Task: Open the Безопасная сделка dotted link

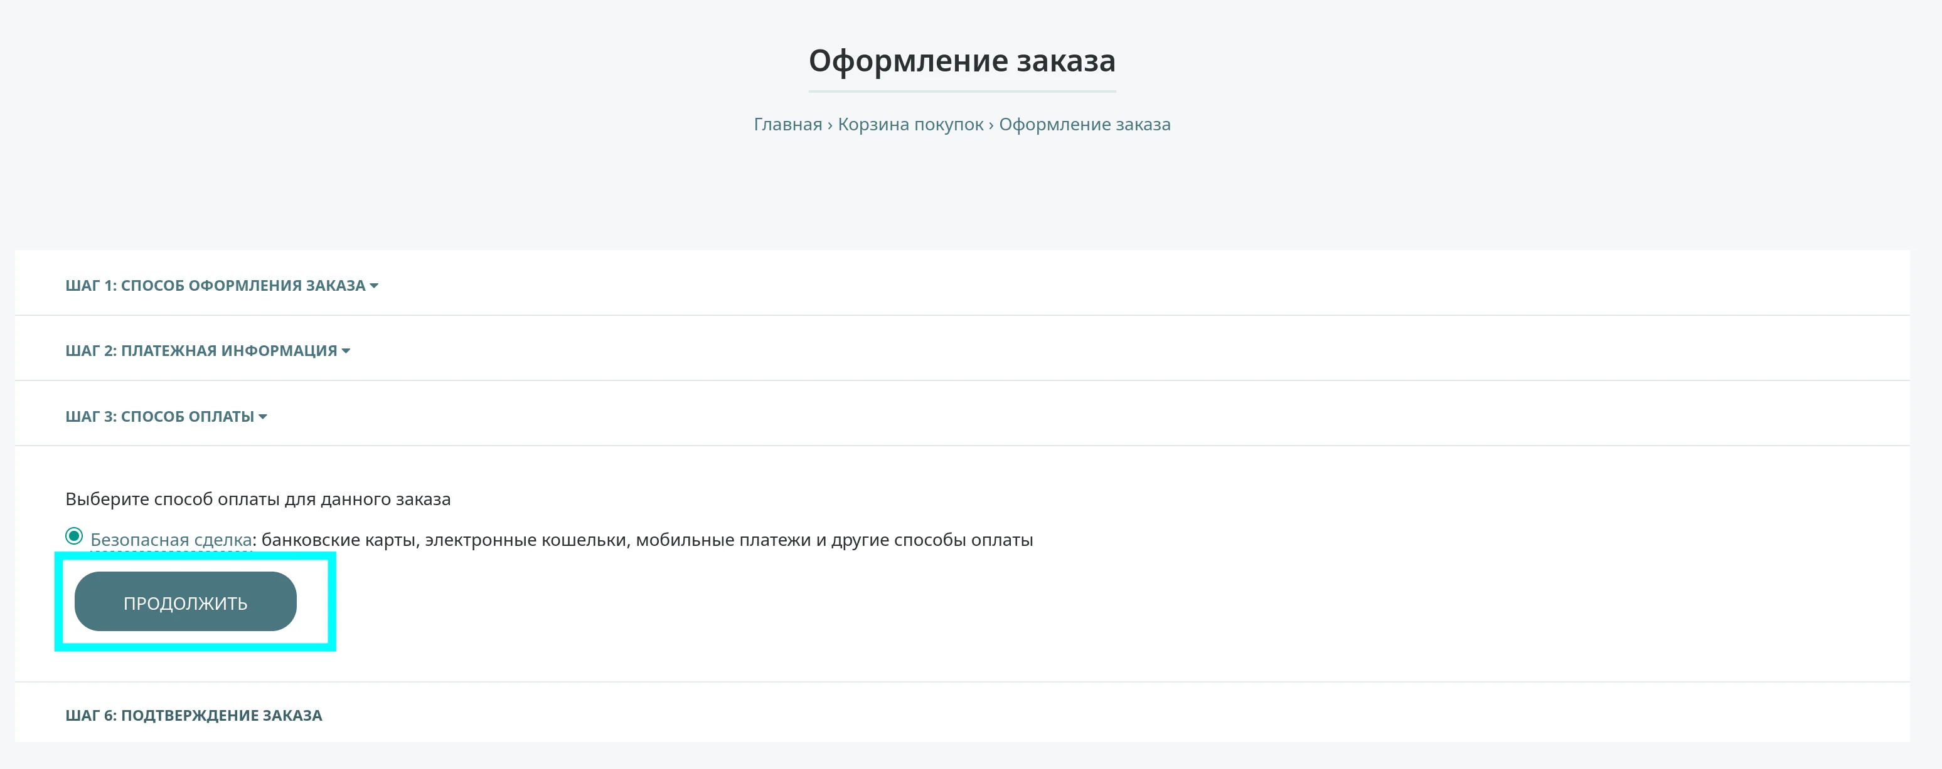Action: click(171, 540)
